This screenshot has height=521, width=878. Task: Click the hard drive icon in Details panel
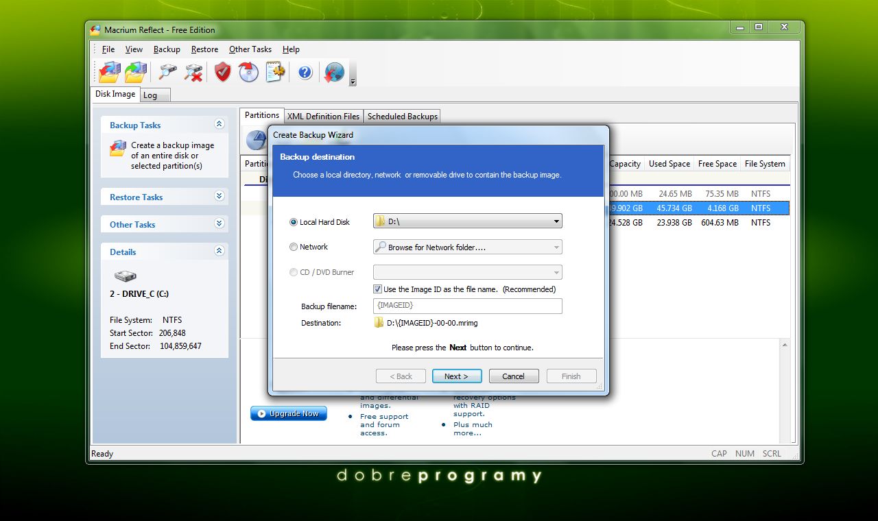click(125, 276)
